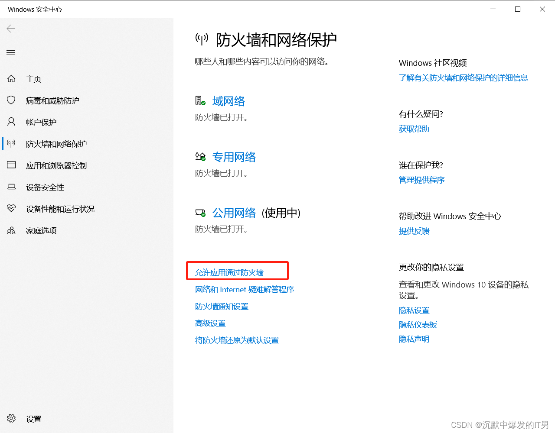Click the 防火墙和网络保护 page heading
The height and width of the screenshot is (433, 555).
[276, 40]
